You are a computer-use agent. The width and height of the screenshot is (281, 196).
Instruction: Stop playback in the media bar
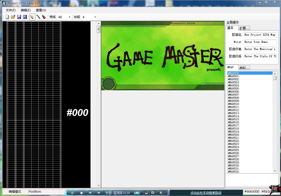coord(82,193)
